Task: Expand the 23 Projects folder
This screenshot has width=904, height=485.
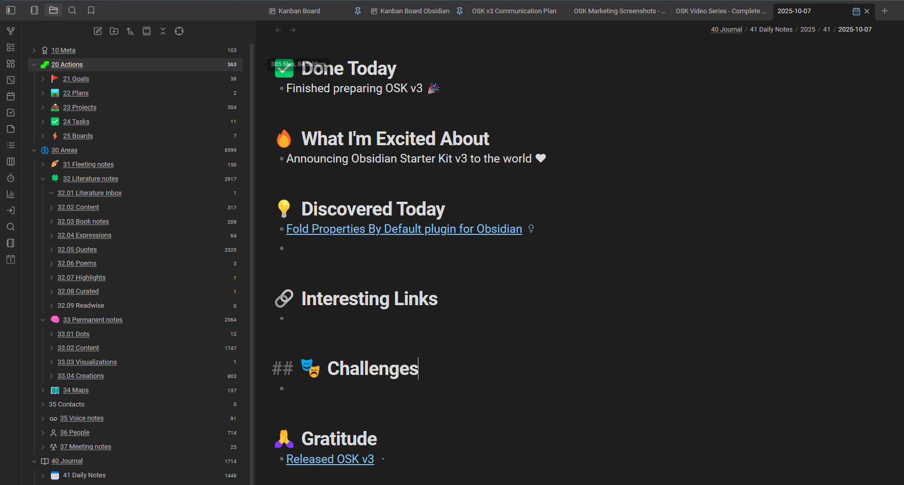Action: [x=43, y=107]
